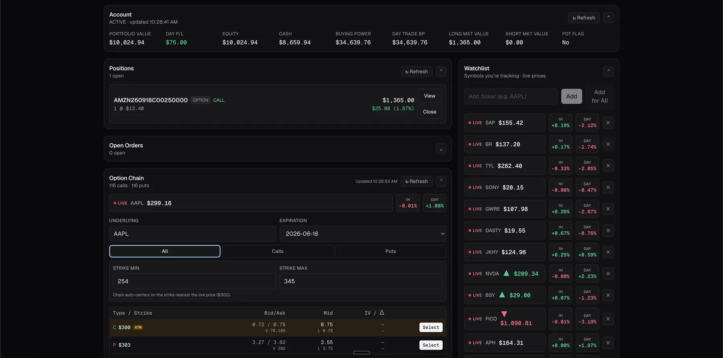The width and height of the screenshot is (723, 358).
Task: Remove BR from the watchlist
Action: (608, 144)
